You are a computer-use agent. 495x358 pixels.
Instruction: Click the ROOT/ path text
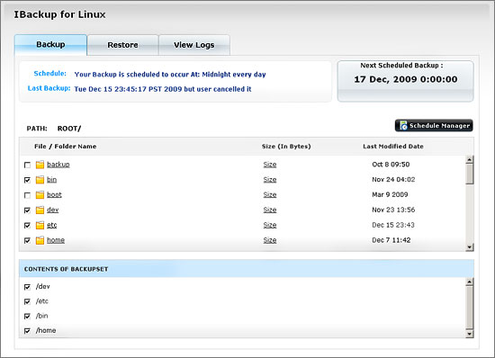click(69, 129)
